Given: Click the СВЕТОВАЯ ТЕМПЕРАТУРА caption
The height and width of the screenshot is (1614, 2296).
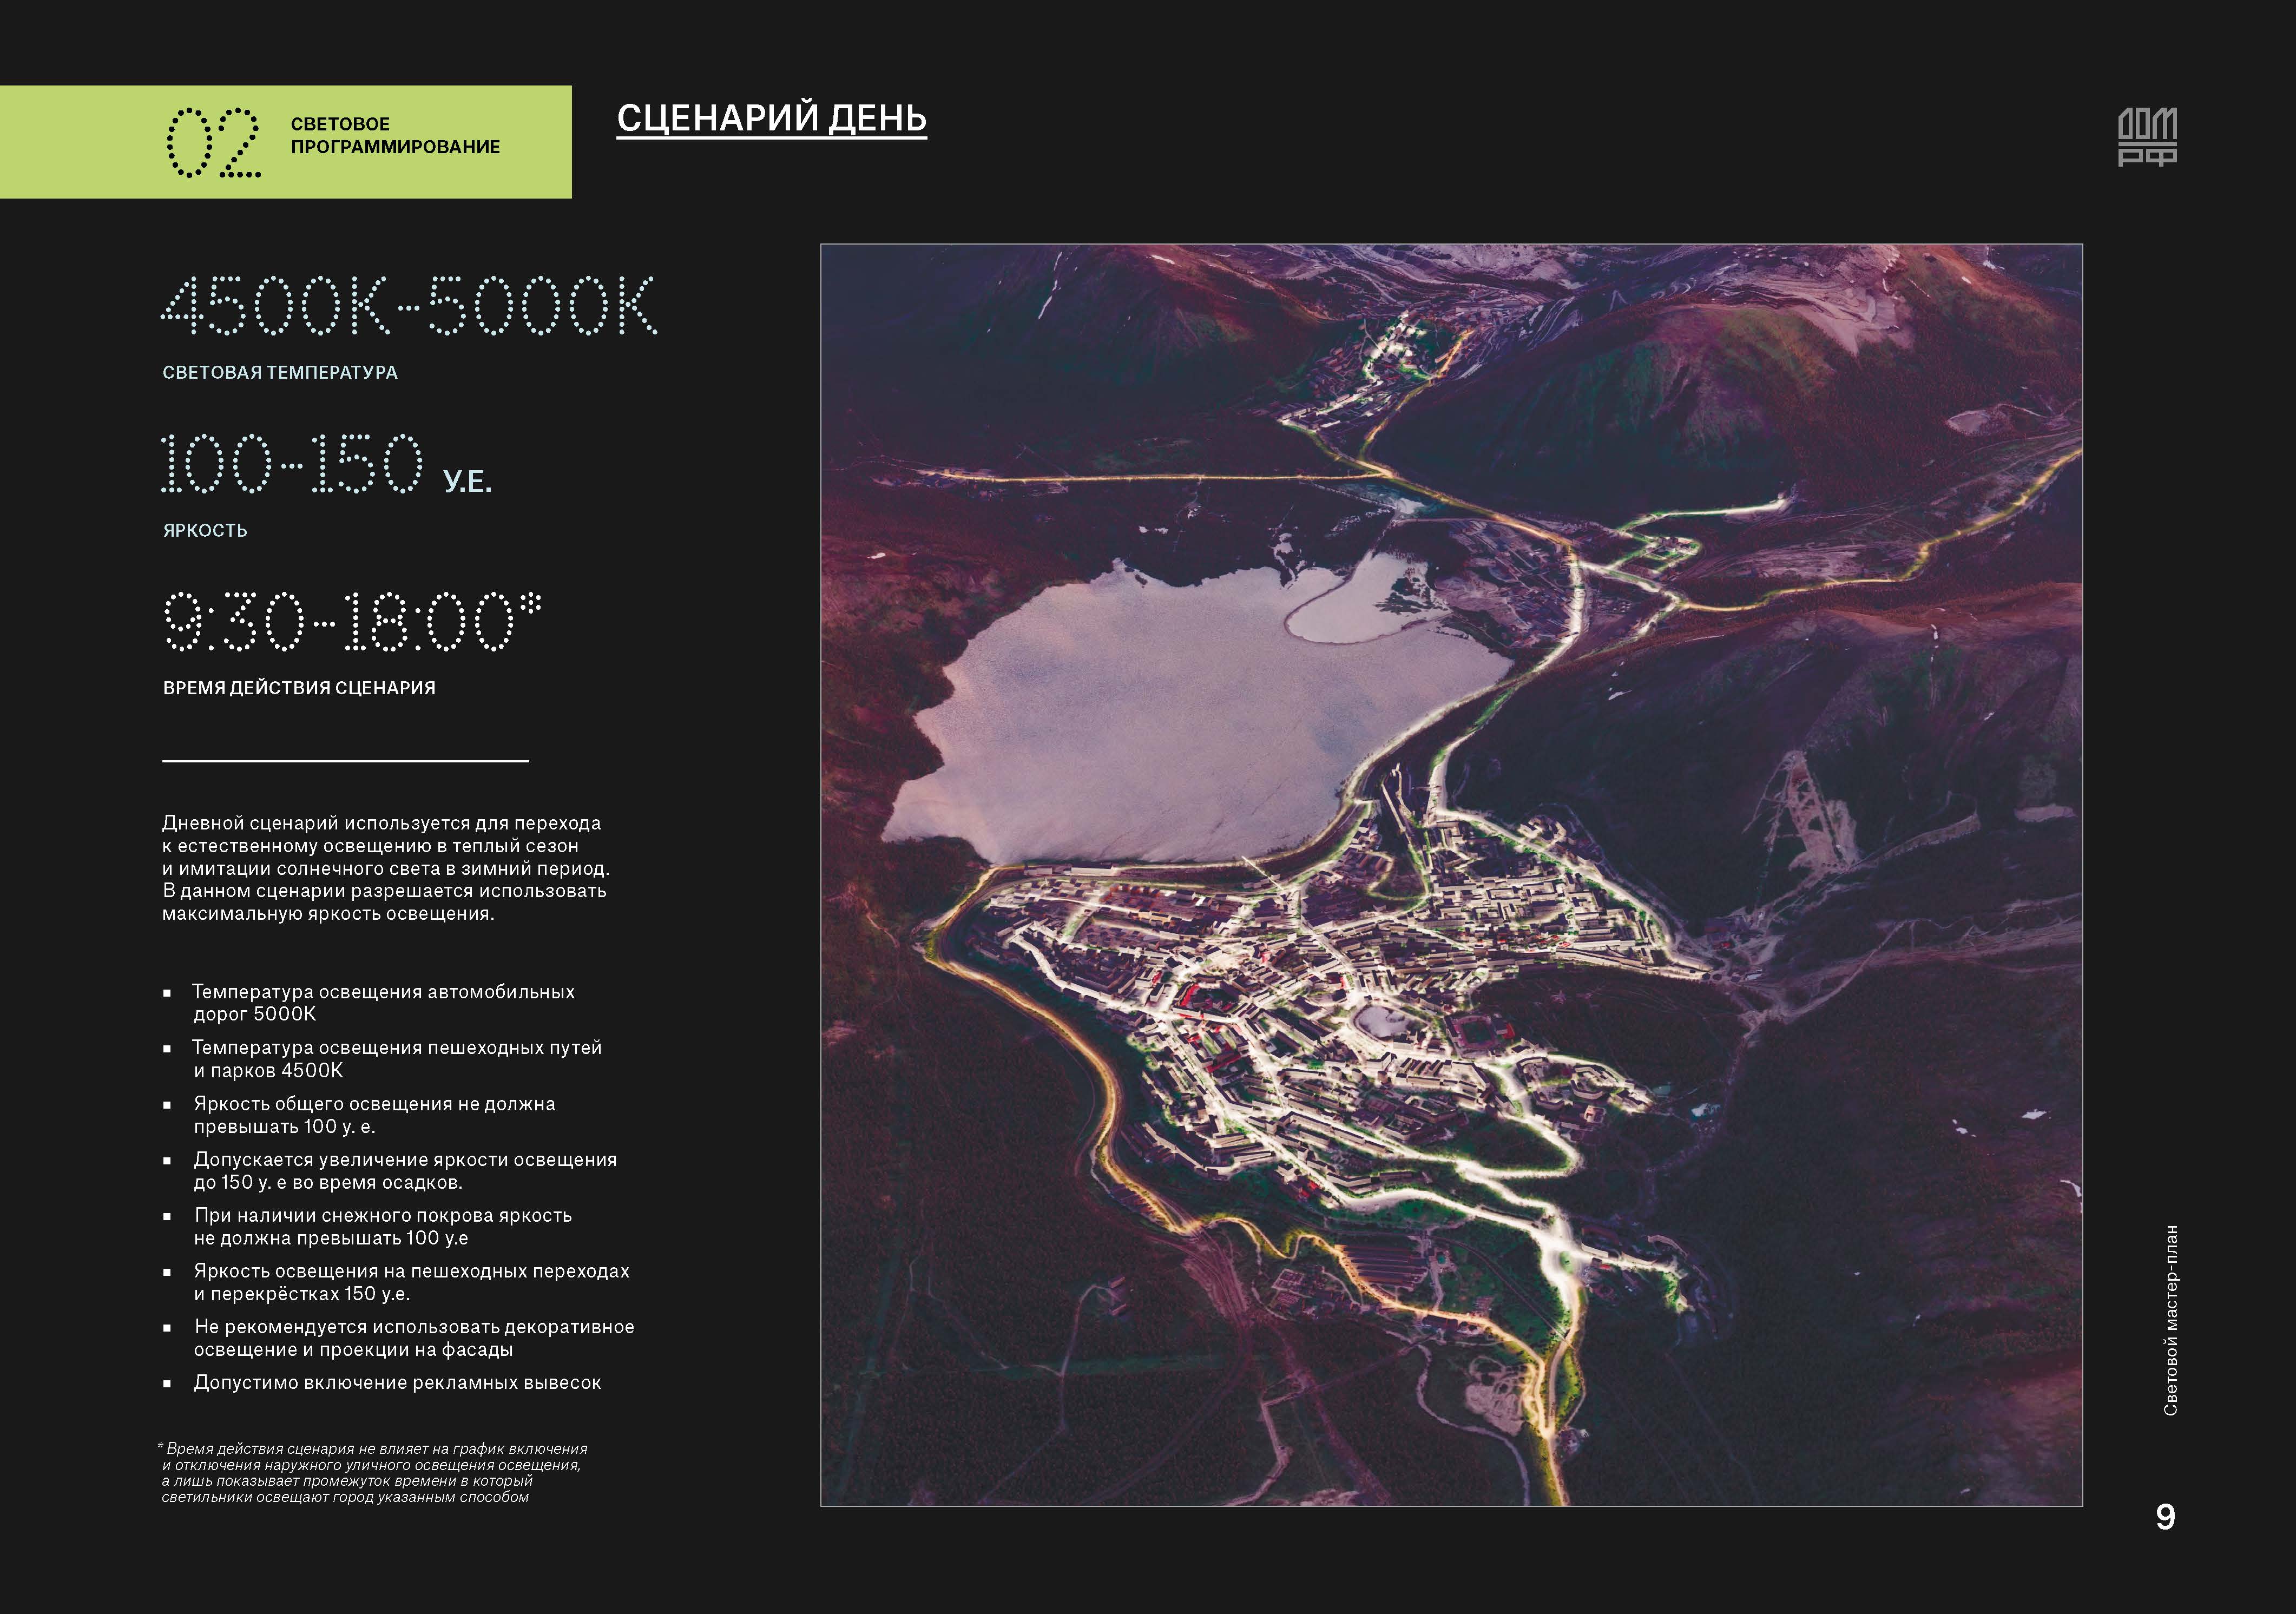Looking at the screenshot, I should click(280, 373).
